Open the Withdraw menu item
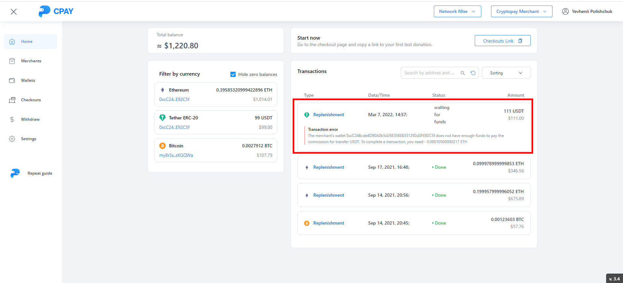The image size is (623, 283). (30, 119)
